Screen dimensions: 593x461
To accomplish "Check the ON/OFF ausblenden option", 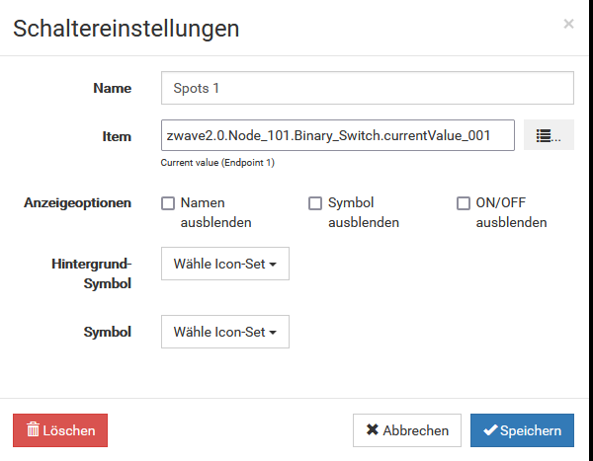I will (464, 203).
